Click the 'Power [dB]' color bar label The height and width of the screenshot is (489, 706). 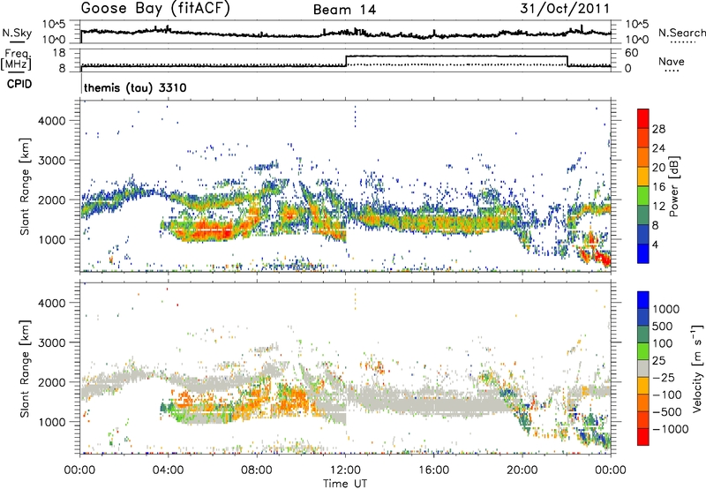click(673, 186)
